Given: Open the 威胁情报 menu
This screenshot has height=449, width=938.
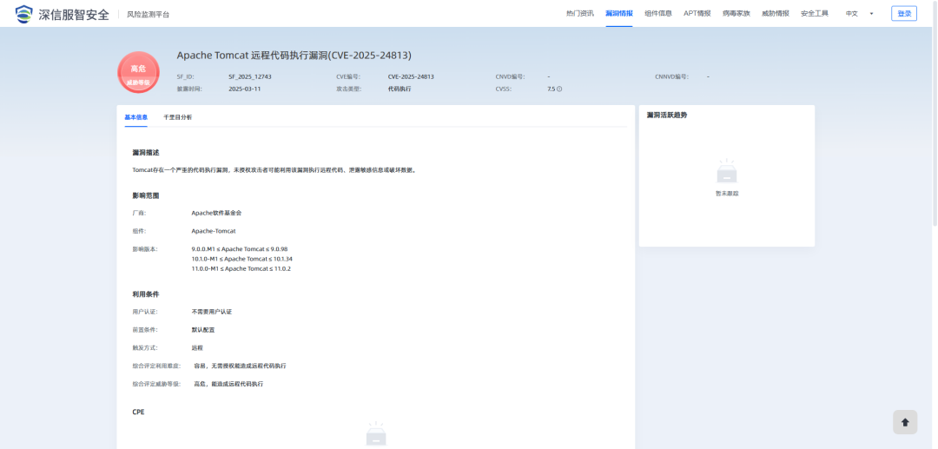Looking at the screenshot, I should click(x=776, y=13).
